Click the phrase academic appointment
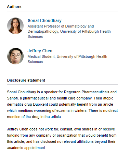The width and height of the screenshot is (130, 159). 26,148
